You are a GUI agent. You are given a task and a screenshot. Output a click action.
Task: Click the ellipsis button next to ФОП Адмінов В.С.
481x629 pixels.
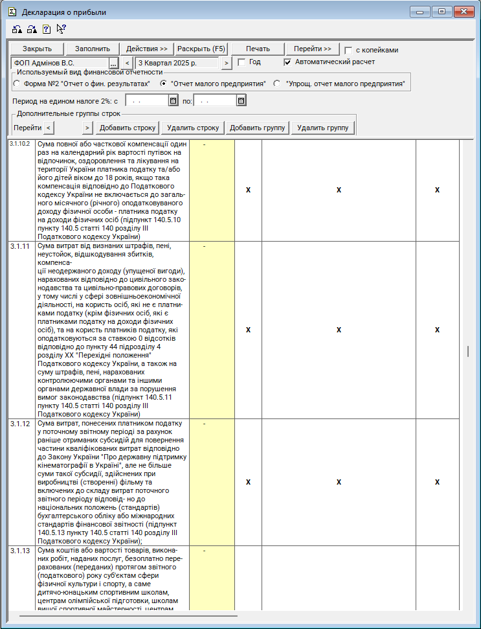pyautogui.click(x=113, y=63)
